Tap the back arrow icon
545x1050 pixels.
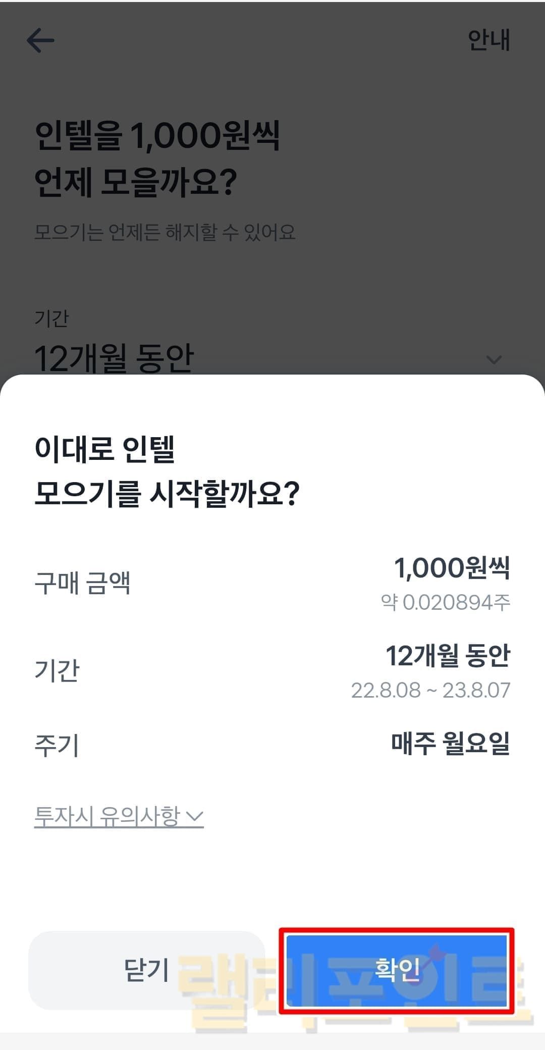40,40
